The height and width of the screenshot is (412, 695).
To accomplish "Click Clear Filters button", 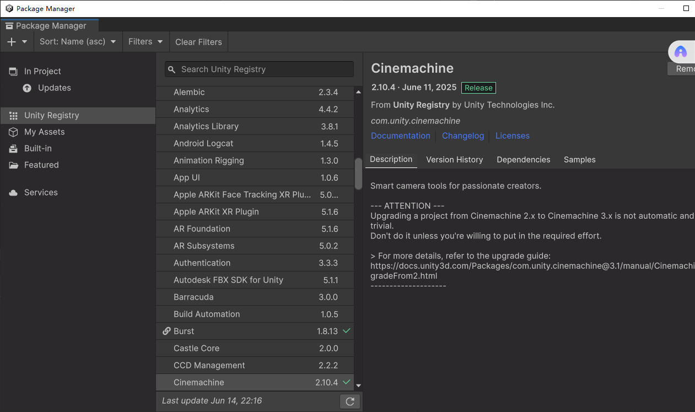I will (198, 42).
